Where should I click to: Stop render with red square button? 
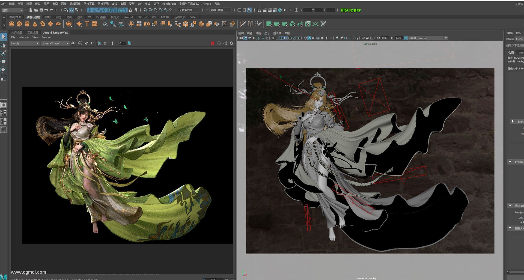pos(213,43)
